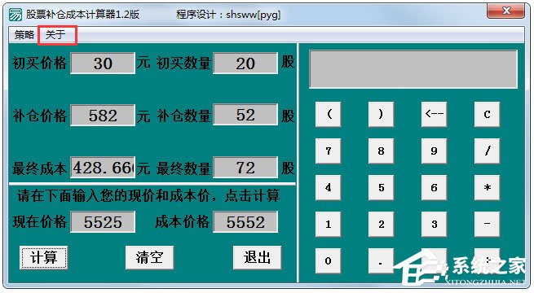
Task: Tap calculator key 2
Action: [x=381, y=225]
